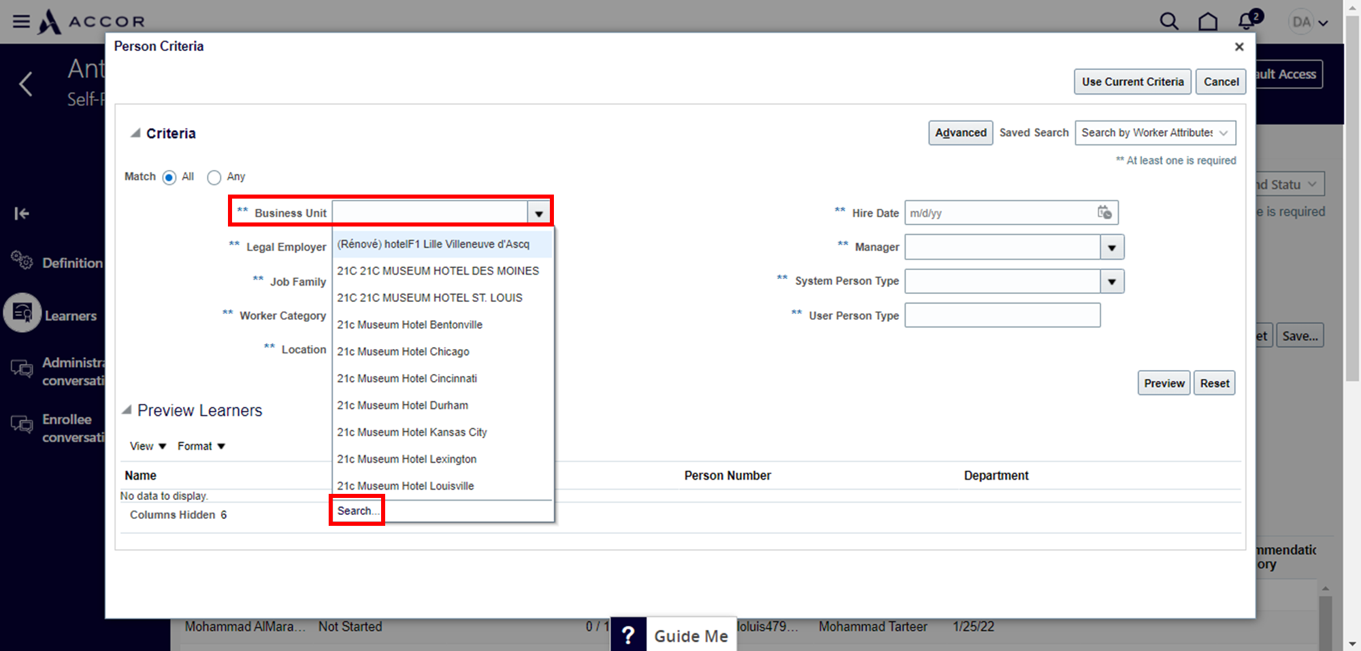The width and height of the screenshot is (1361, 651).
Task: Go to the Home icon
Action: coord(1208,22)
